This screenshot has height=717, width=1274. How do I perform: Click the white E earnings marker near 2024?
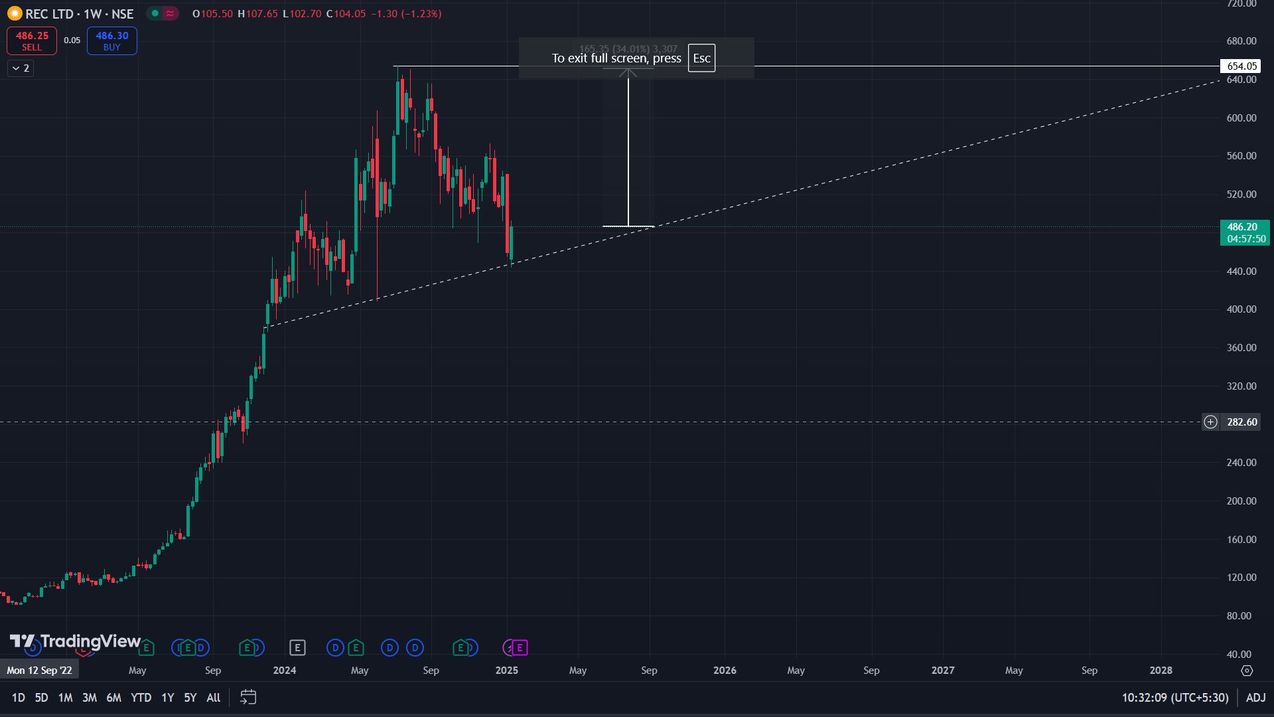coord(297,647)
